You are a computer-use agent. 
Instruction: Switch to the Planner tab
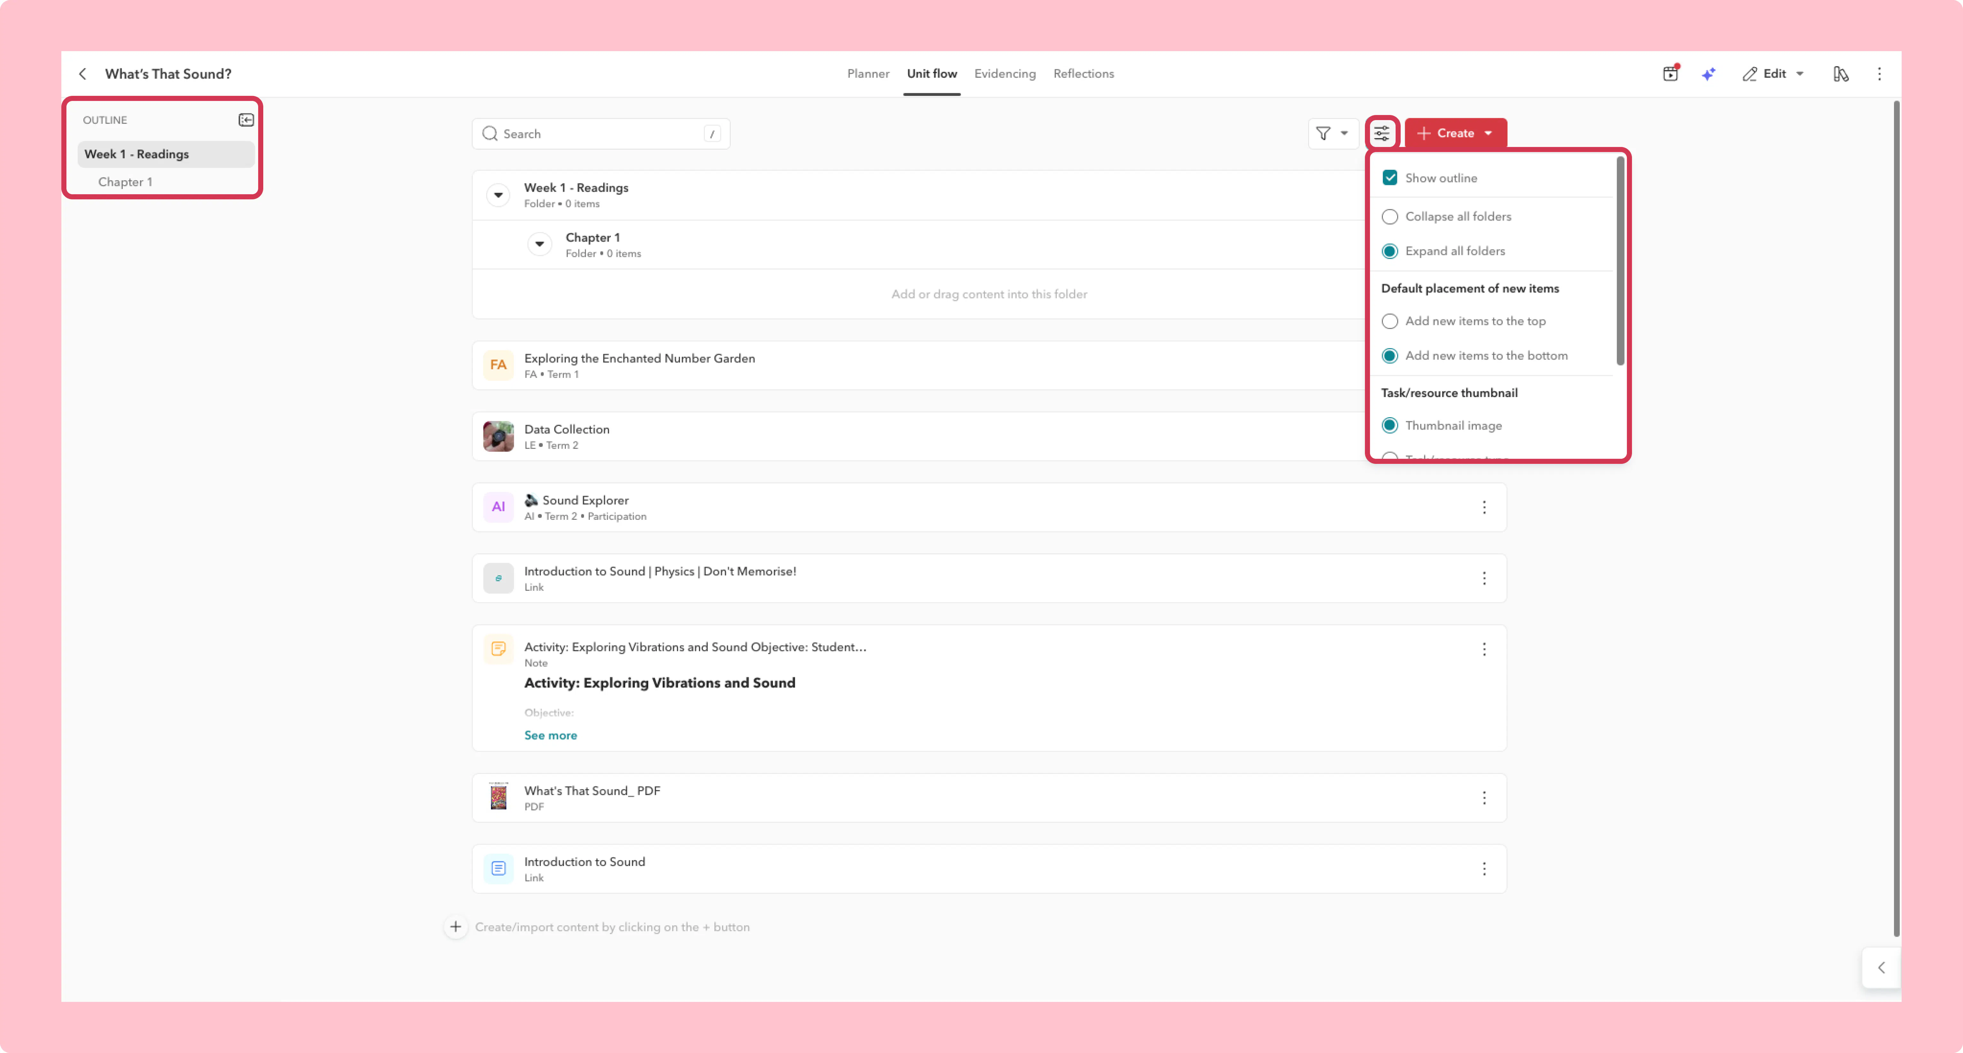(x=868, y=74)
